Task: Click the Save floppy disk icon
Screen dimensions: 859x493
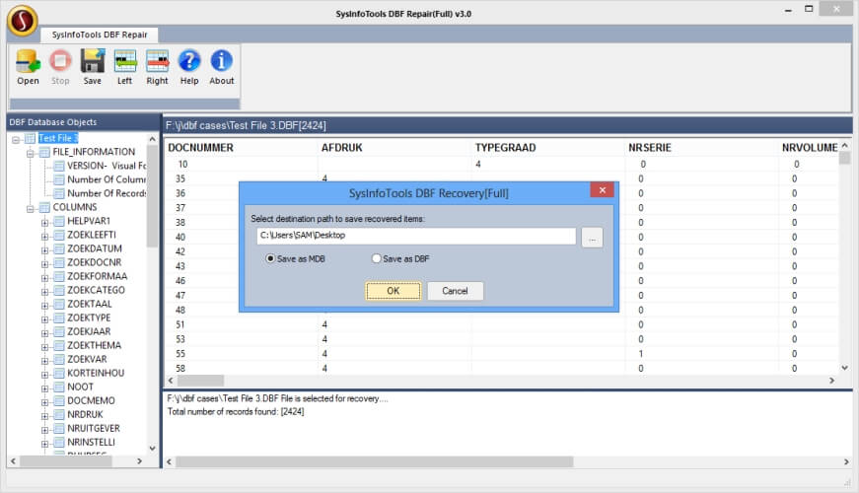Action: pyautogui.click(x=92, y=63)
